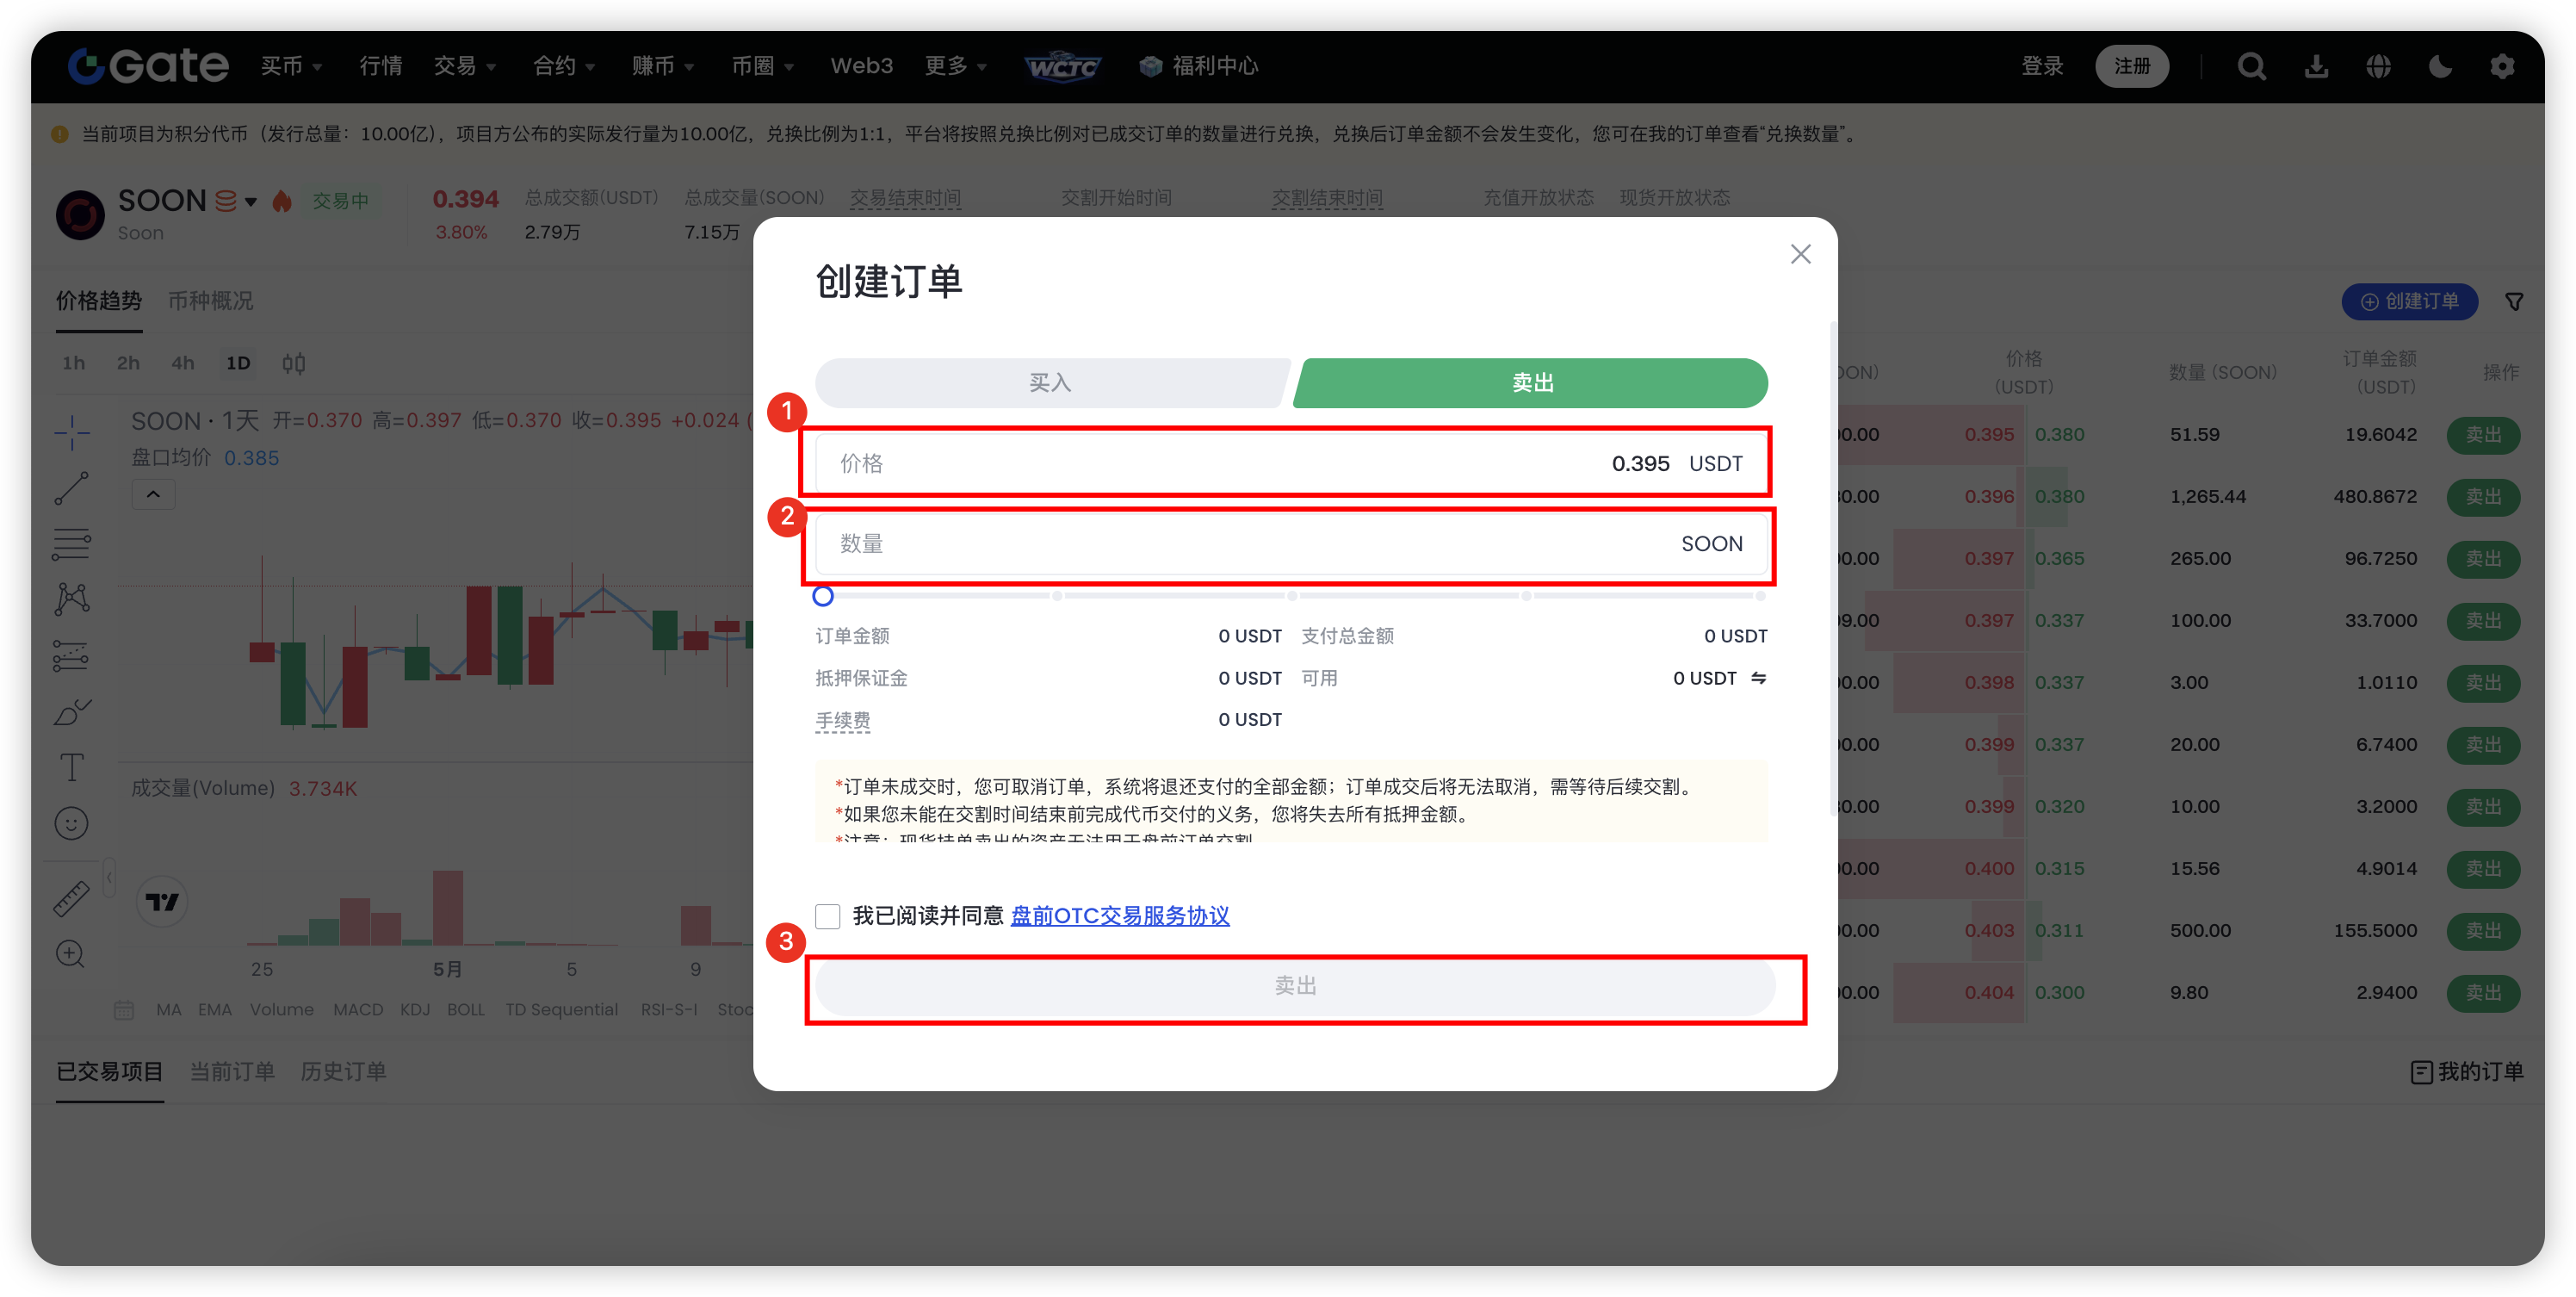The width and height of the screenshot is (2576, 1297).
Task: Select the trend line drawing tool
Action: (71, 488)
